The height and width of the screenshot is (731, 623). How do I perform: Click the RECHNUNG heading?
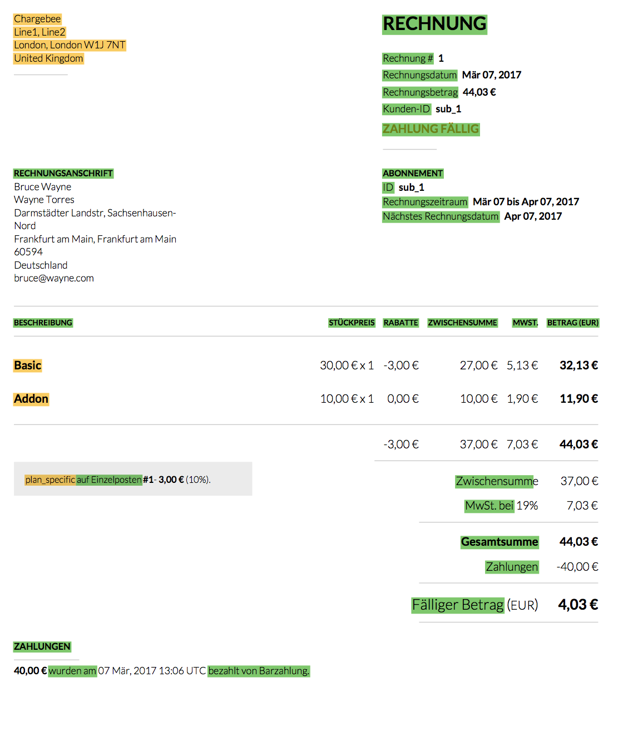434,24
